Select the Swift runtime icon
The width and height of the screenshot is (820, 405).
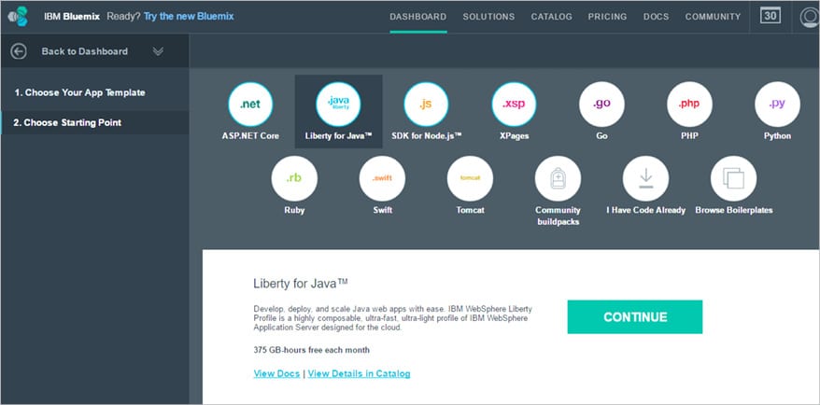[382, 179]
